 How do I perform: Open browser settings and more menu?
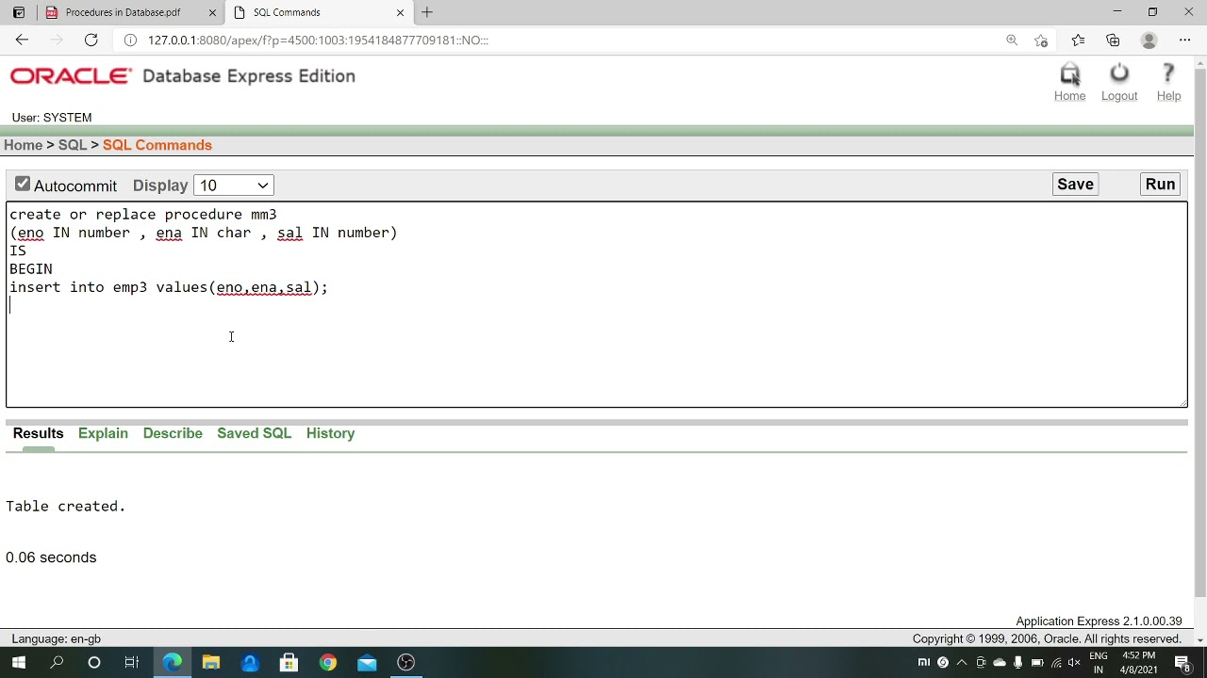pyautogui.click(x=1184, y=40)
